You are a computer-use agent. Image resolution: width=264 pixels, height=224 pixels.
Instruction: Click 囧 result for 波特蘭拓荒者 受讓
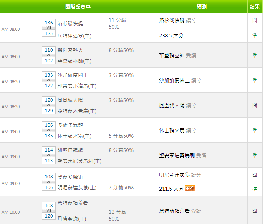tap(255, 211)
